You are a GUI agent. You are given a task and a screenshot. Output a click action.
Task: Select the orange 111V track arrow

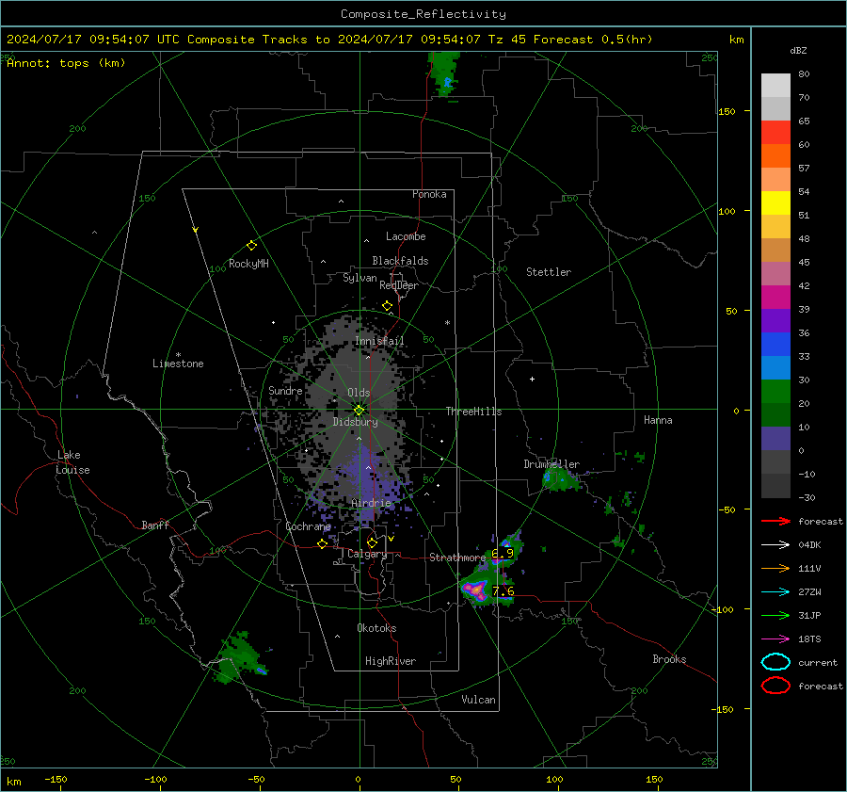(x=775, y=568)
